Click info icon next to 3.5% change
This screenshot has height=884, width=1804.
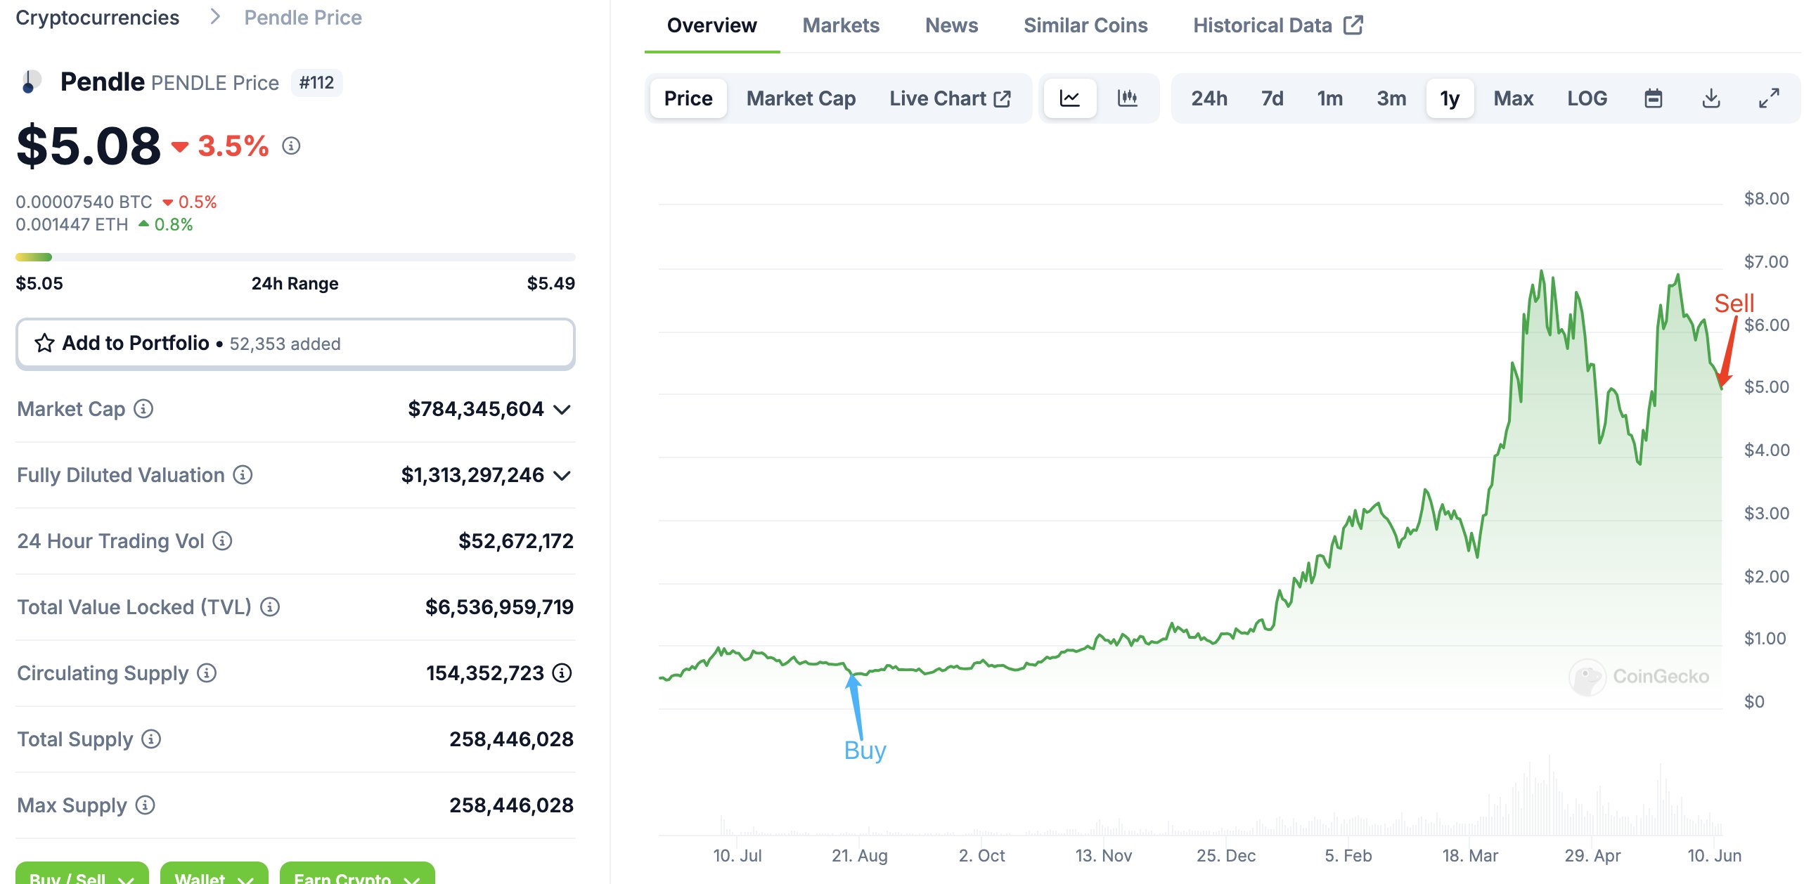point(291,145)
